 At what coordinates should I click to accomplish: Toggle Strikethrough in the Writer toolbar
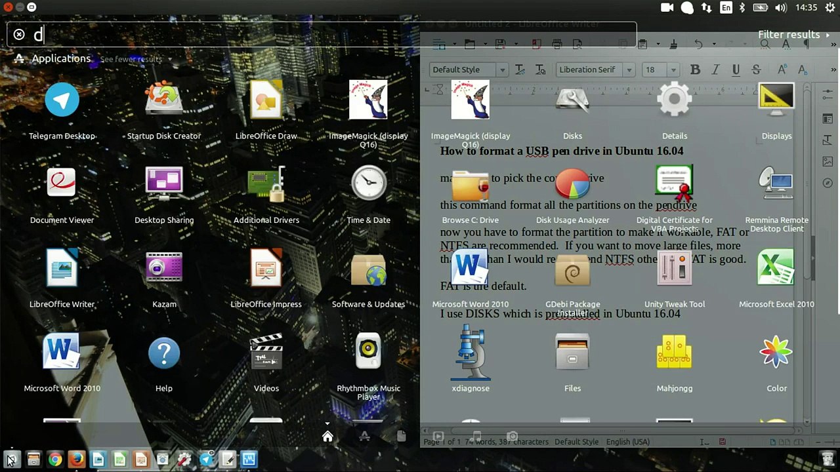pyautogui.click(x=756, y=69)
